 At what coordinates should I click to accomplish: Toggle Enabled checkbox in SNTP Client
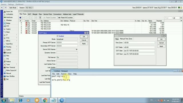point(57,36)
